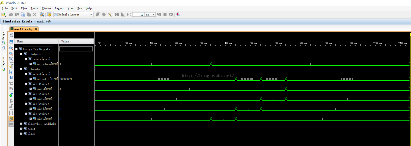Expand the Reset group

(21, 129)
